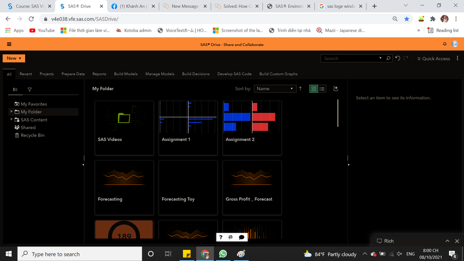Open the Reading list button

click(443, 30)
